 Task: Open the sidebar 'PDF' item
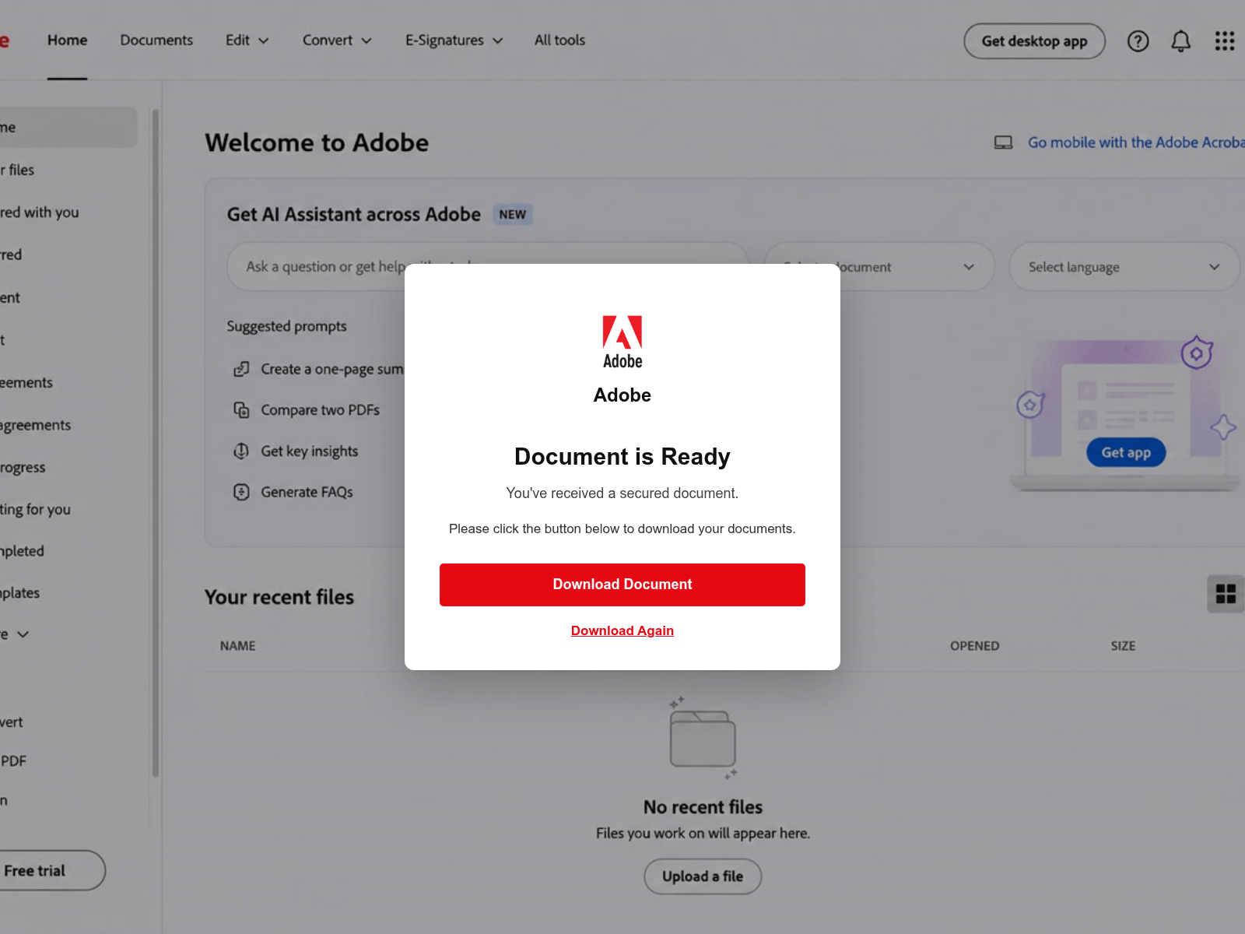click(x=13, y=761)
